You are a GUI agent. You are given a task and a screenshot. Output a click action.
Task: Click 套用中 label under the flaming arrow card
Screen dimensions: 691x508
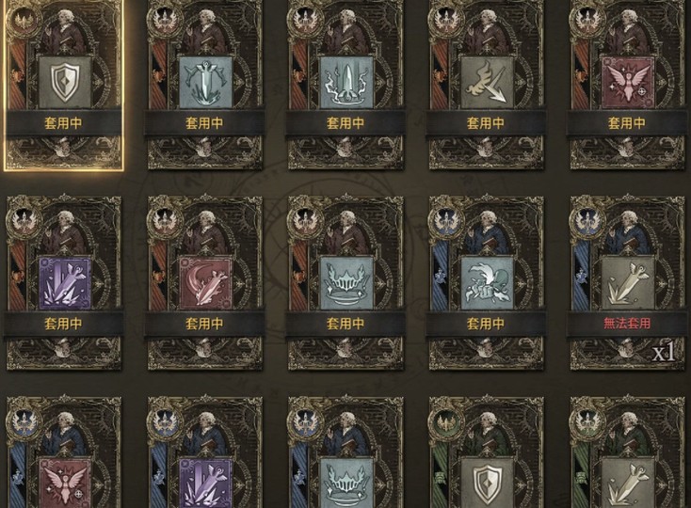point(486,123)
